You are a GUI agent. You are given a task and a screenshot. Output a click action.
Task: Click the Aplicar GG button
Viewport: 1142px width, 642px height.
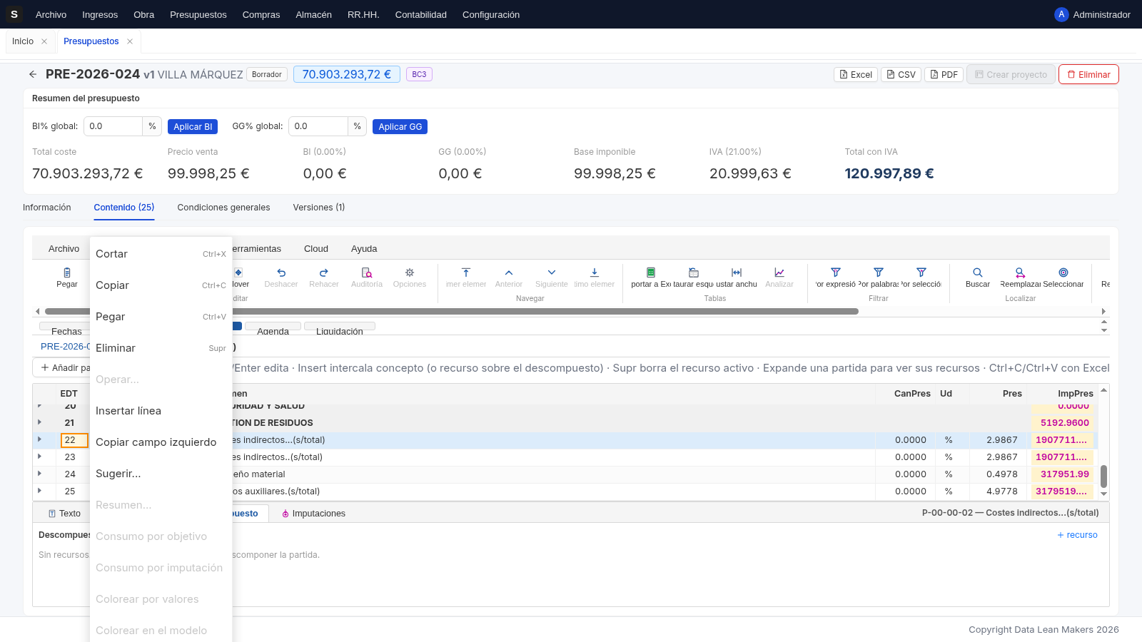[x=400, y=126]
